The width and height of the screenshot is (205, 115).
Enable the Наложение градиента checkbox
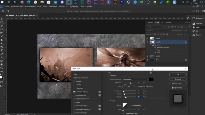click(x=74, y=109)
